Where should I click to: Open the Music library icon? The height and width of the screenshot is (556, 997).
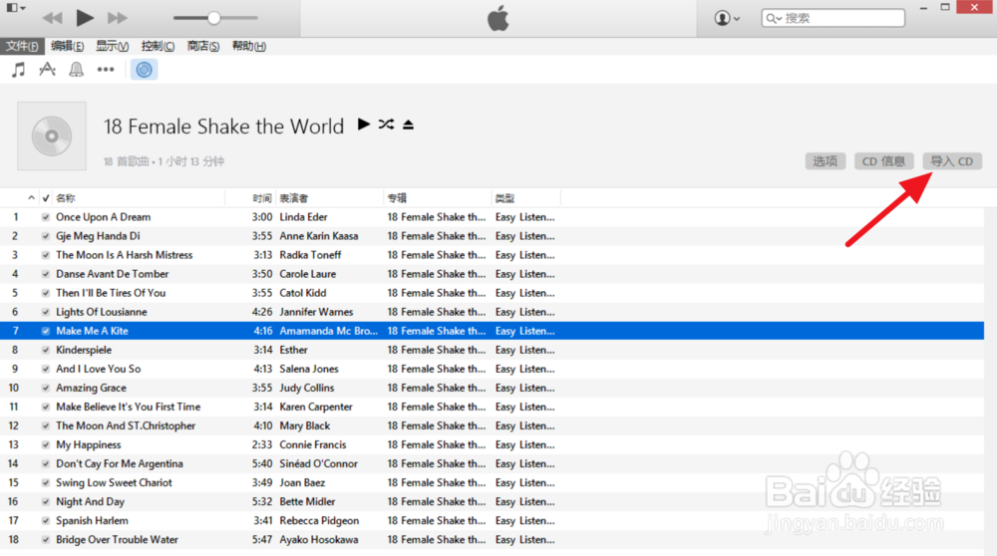pos(18,70)
